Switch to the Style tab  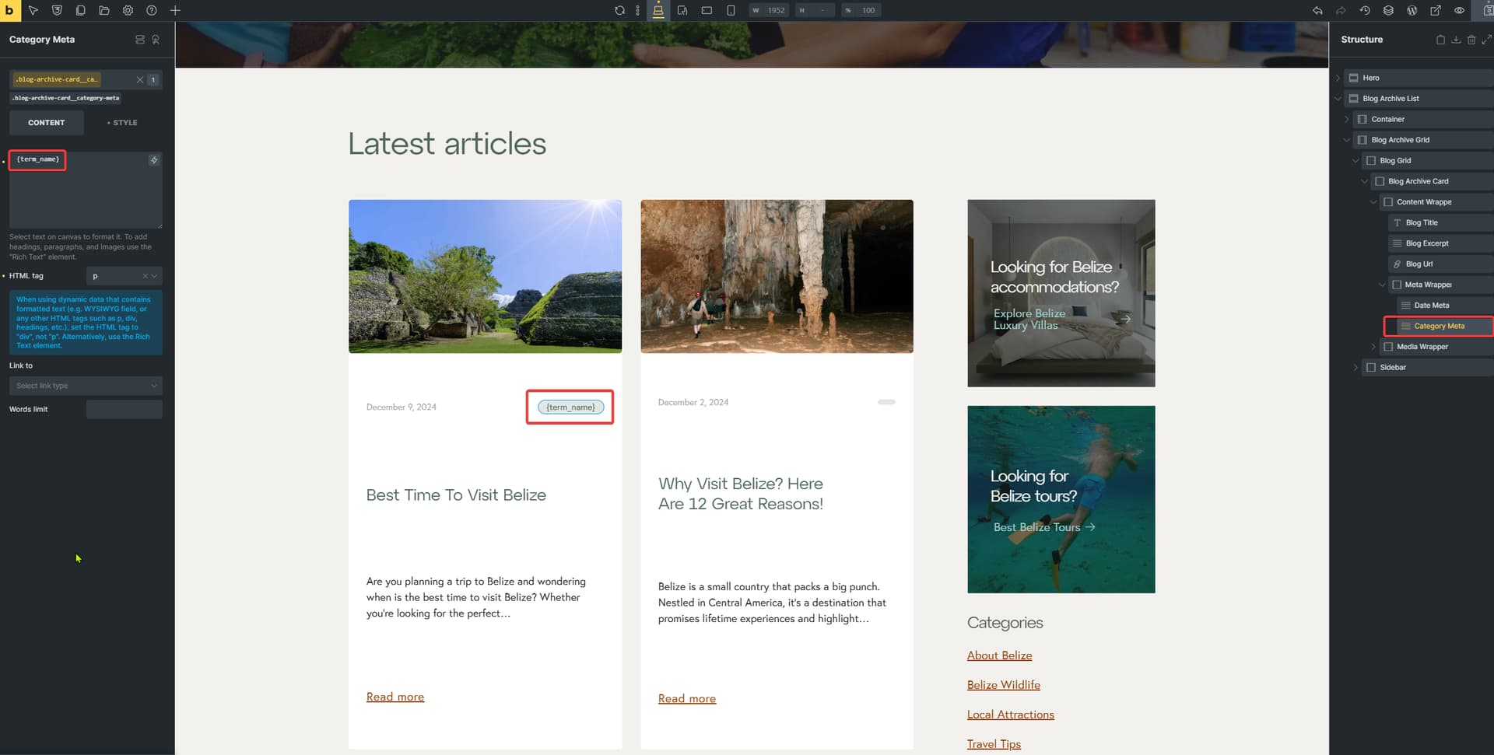click(x=124, y=123)
